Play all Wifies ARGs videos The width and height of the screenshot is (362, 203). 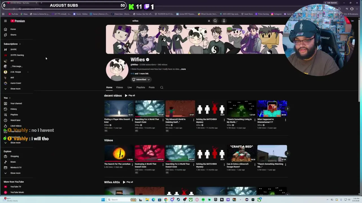tap(128, 182)
